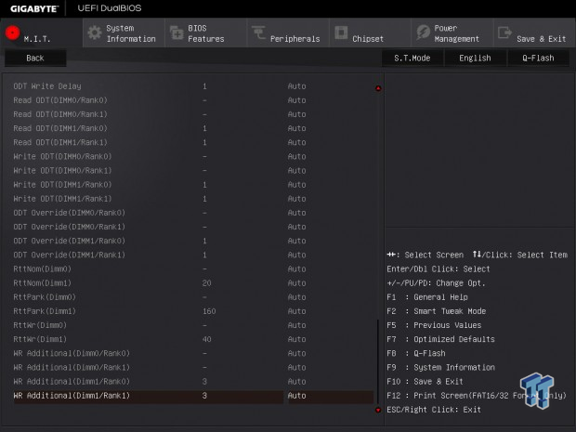Click the WR Additional(Dimm1/Rank0) value 3
Viewport: 576px width, 432px height.
point(204,382)
